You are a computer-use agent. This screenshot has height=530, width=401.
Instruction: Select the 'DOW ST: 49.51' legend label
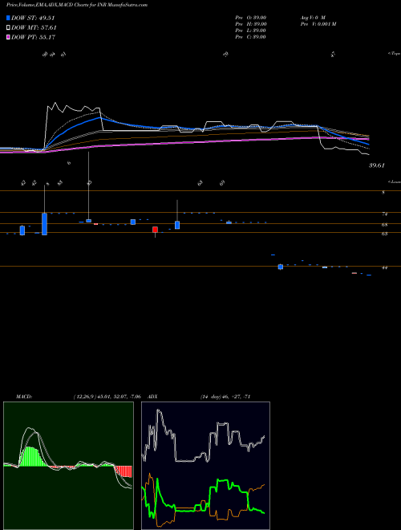33,18
